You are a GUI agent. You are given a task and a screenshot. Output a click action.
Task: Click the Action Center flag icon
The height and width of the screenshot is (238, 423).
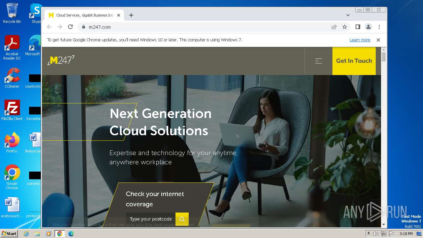(x=391, y=234)
